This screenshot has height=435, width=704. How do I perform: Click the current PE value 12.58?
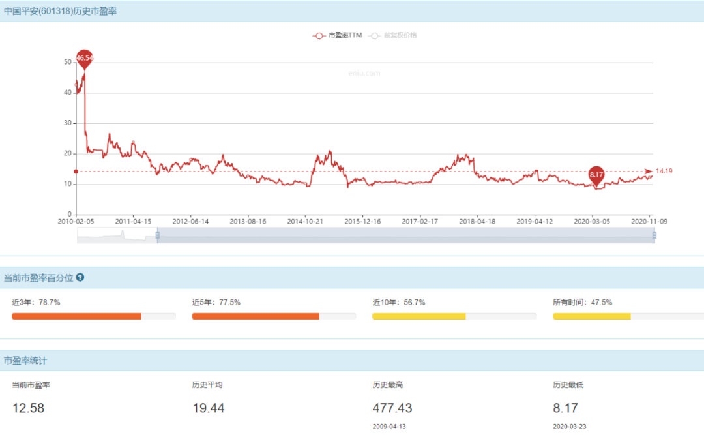[28, 408]
